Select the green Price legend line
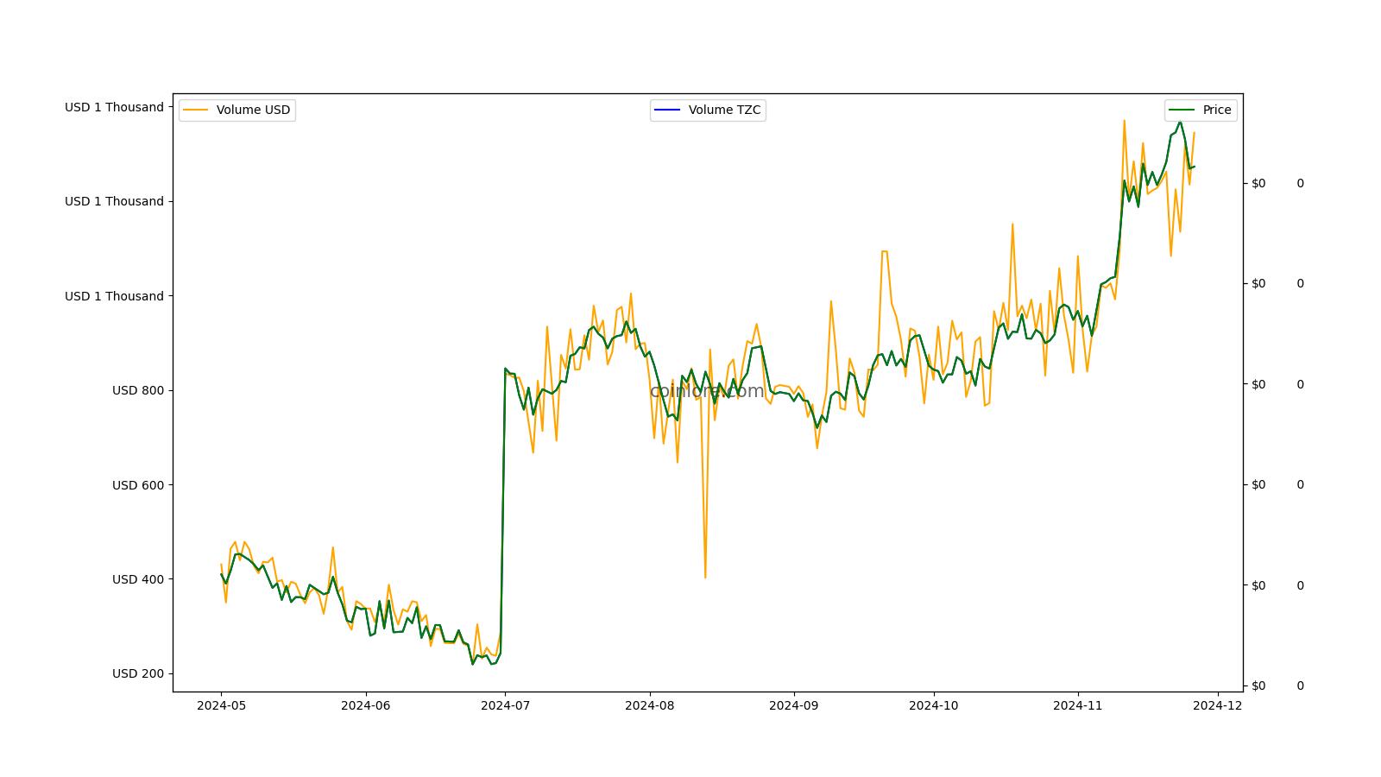 [x=1182, y=110]
